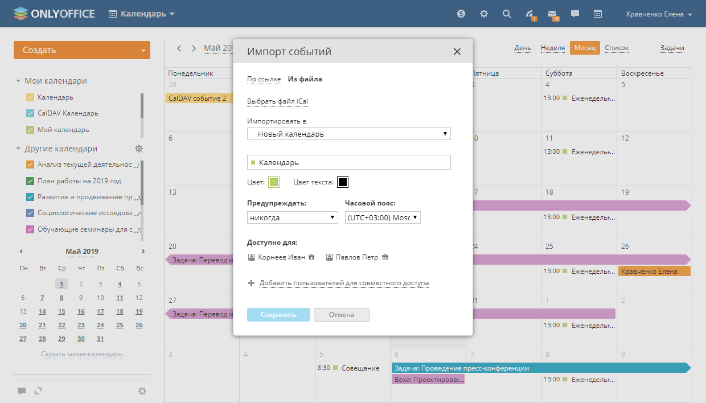Remove Павлов Петр with trash icon
Image resolution: width=706 pixels, height=403 pixels.
tap(385, 257)
